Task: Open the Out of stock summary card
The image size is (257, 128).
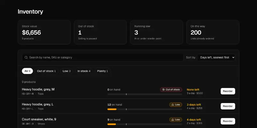Action: click(x=100, y=32)
